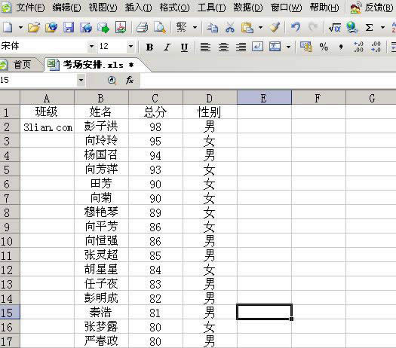The height and width of the screenshot is (348, 396).
Task: Toggle Underline formatting button
Action: tap(184, 47)
